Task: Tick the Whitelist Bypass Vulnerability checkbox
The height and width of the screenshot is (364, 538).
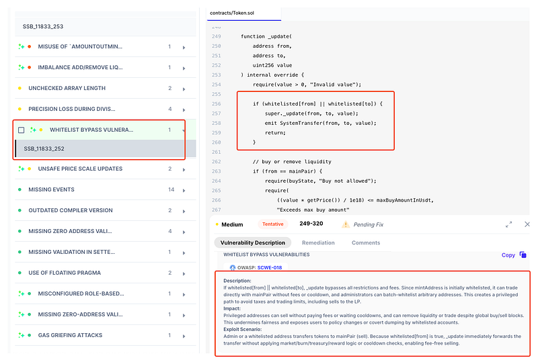Action: coord(22,130)
